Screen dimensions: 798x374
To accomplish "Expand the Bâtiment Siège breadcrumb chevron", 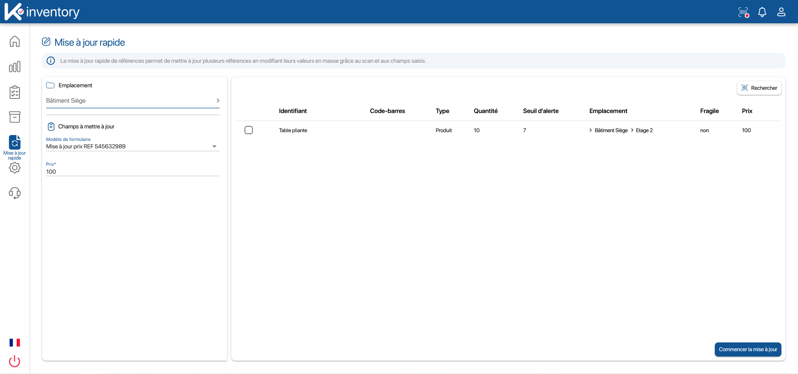I will [590, 130].
